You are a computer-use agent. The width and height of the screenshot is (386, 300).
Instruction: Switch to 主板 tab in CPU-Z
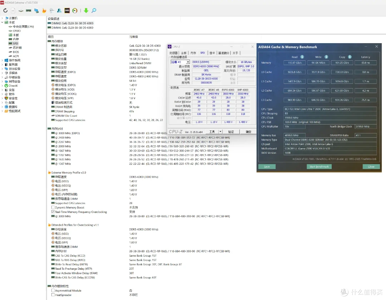184,53
